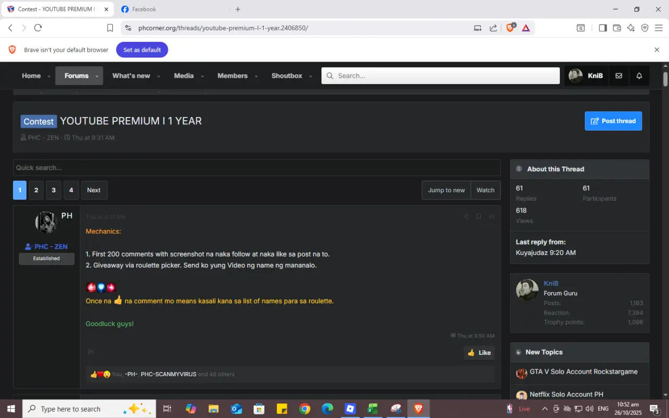Reload the page with the refresh icon
This screenshot has height=418, width=669.
(x=38, y=28)
